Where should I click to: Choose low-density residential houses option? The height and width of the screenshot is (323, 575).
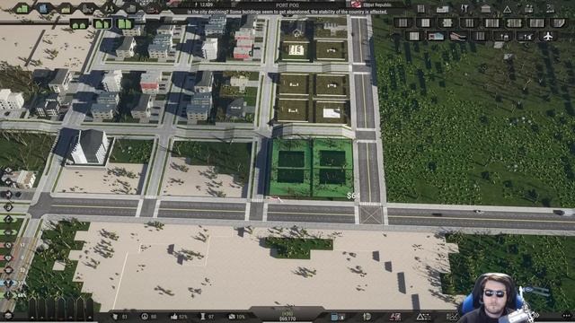(79, 24)
